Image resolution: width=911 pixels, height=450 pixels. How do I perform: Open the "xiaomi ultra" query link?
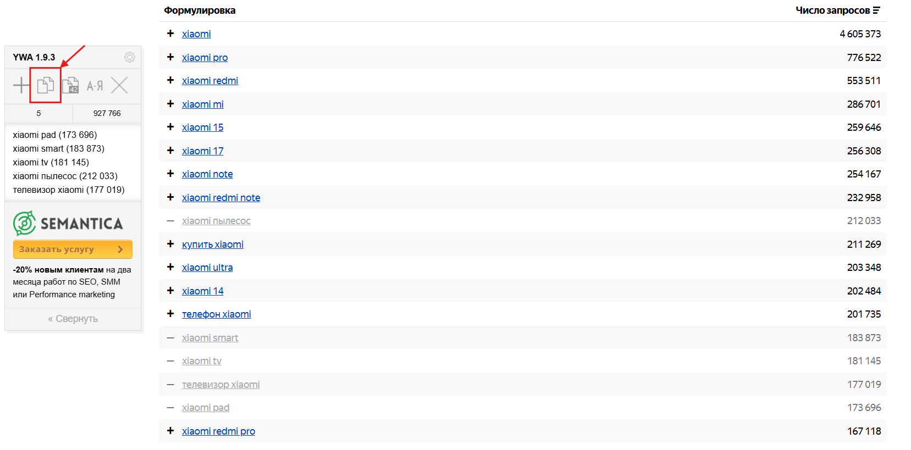(207, 268)
